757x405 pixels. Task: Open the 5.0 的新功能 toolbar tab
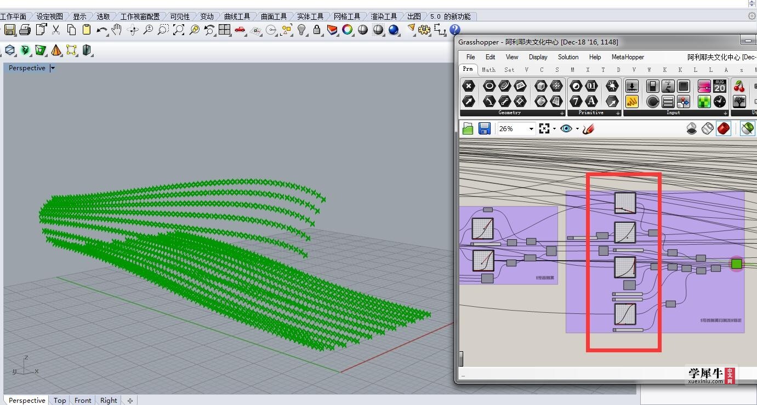(449, 16)
